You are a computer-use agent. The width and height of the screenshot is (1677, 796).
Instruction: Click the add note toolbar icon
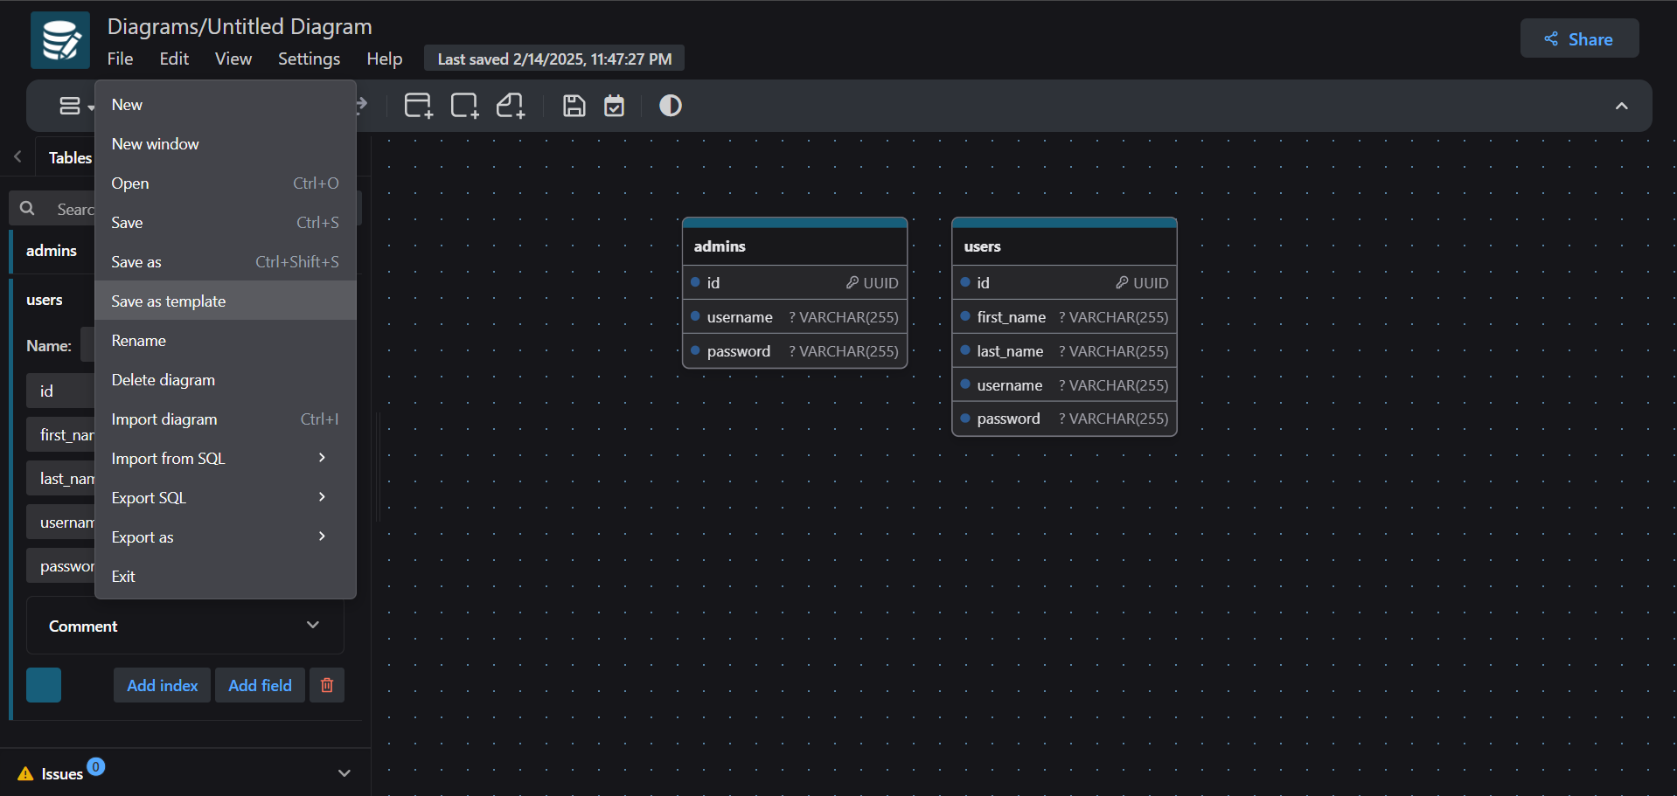(x=511, y=106)
